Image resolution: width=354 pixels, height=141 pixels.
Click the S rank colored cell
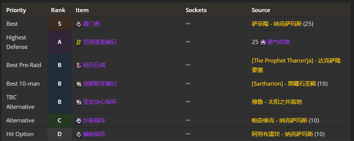tap(60, 23)
